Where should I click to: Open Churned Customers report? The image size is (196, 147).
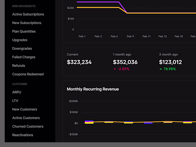point(28,127)
